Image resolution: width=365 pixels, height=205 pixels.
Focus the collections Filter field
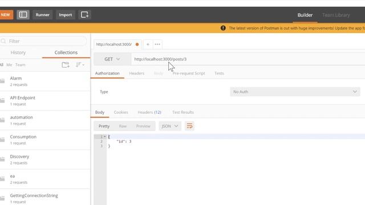click(43, 41)
